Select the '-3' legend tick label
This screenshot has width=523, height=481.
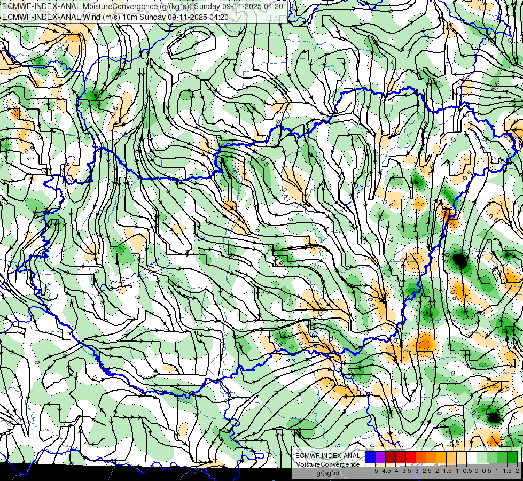coord(416,471)
